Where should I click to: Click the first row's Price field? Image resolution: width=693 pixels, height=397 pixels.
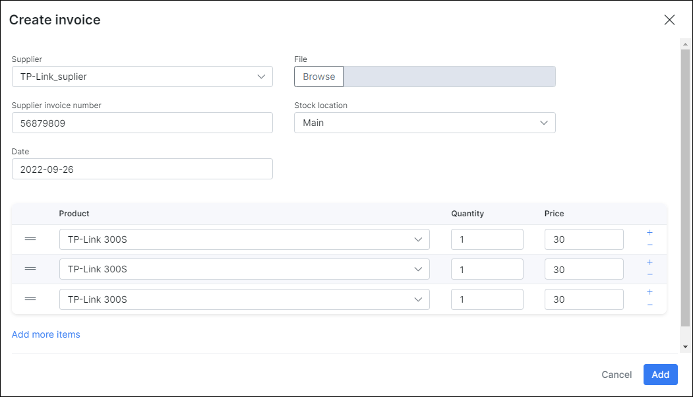(584, 239)
